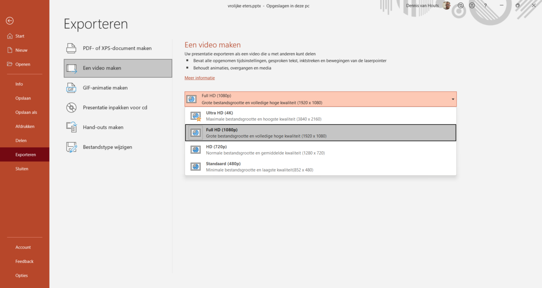Click the back arrow in the sidebar
This screenshot has width=542, height=288.
click(9, 20)
